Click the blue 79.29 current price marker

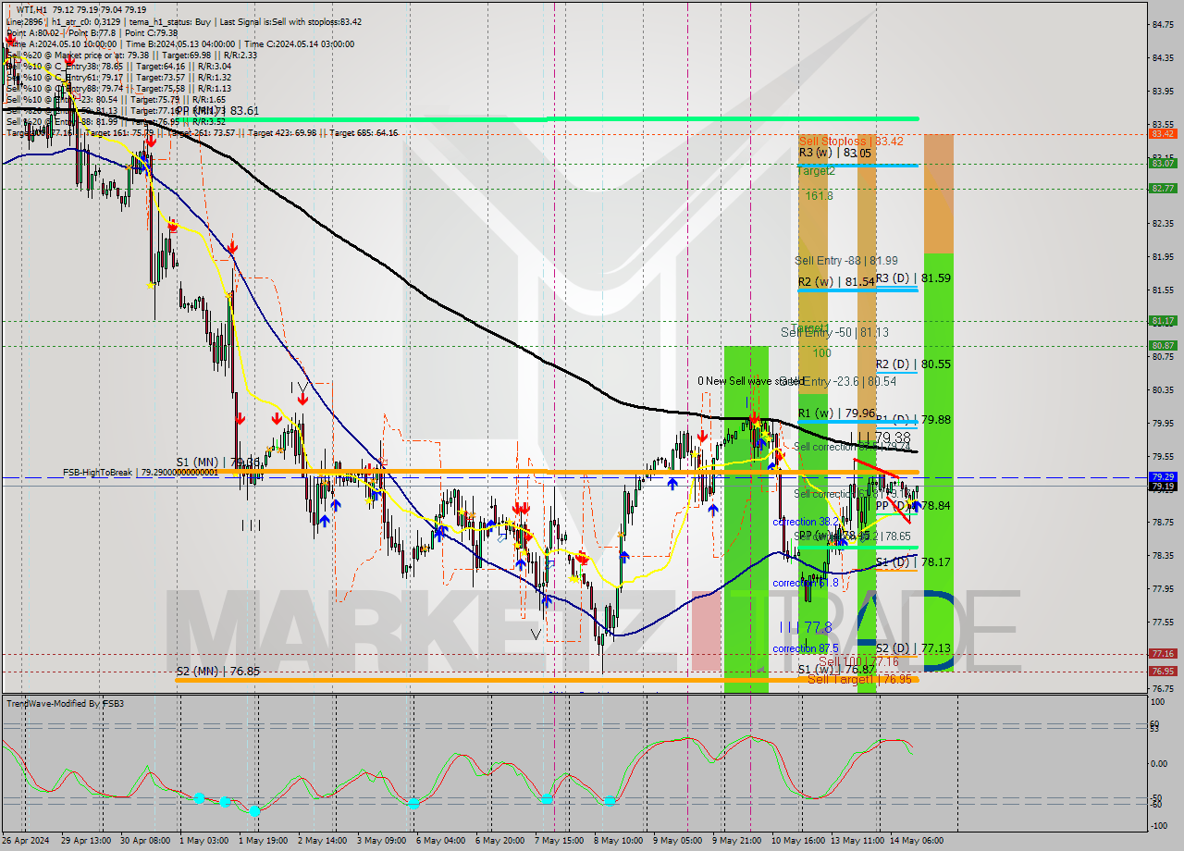tap(1162, 477)
